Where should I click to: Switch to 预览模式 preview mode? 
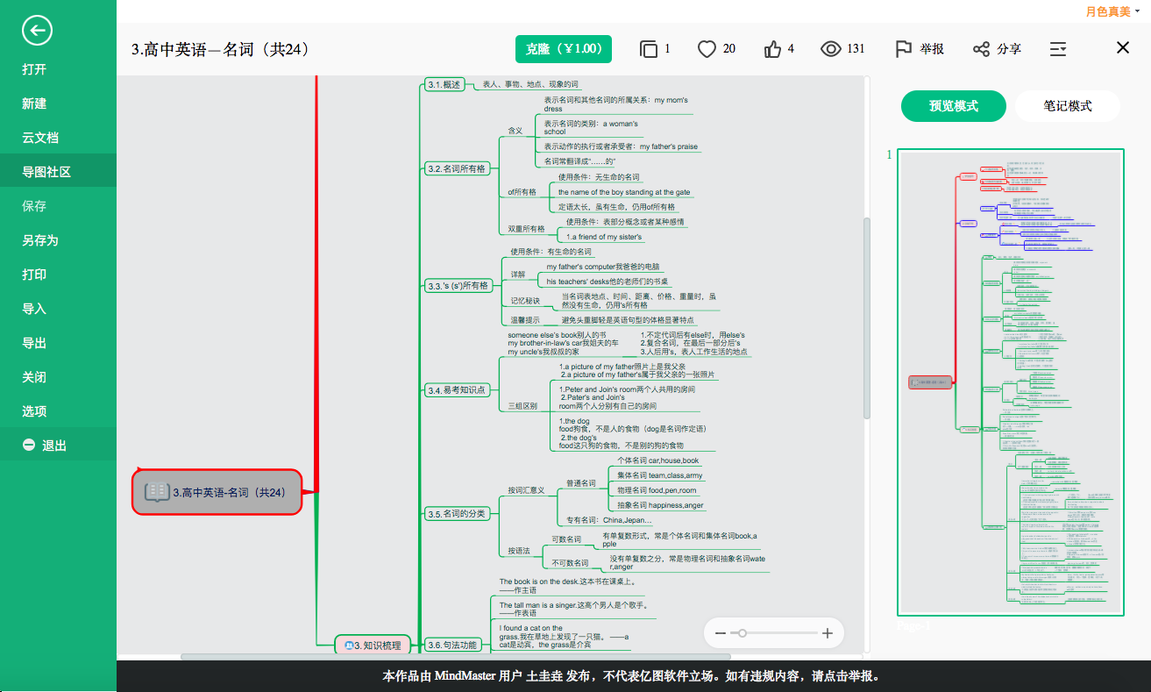tap(954, 106)
